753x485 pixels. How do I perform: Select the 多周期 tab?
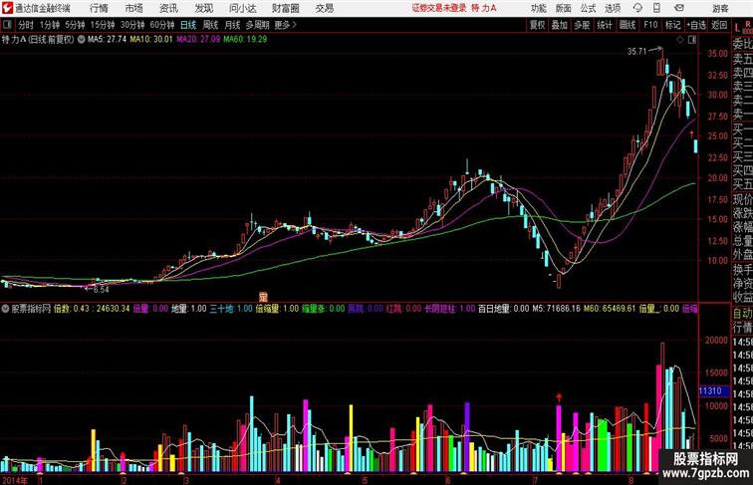(x=257, y=25)
